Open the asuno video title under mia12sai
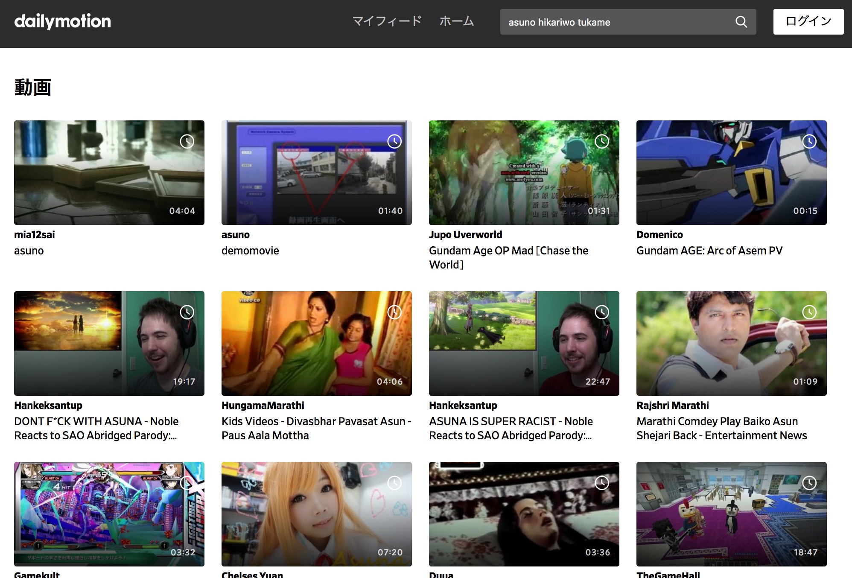 (x=29, y=251)
